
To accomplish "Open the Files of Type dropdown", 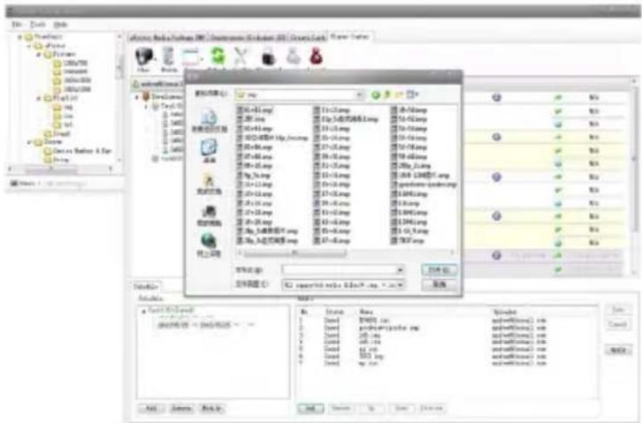I will click(401, 284).
